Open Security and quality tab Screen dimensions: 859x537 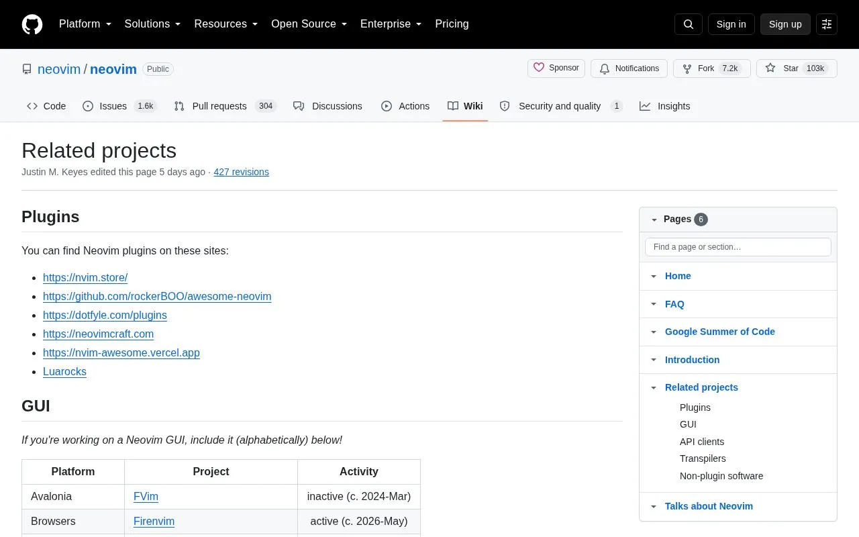[x=561, y=106]
